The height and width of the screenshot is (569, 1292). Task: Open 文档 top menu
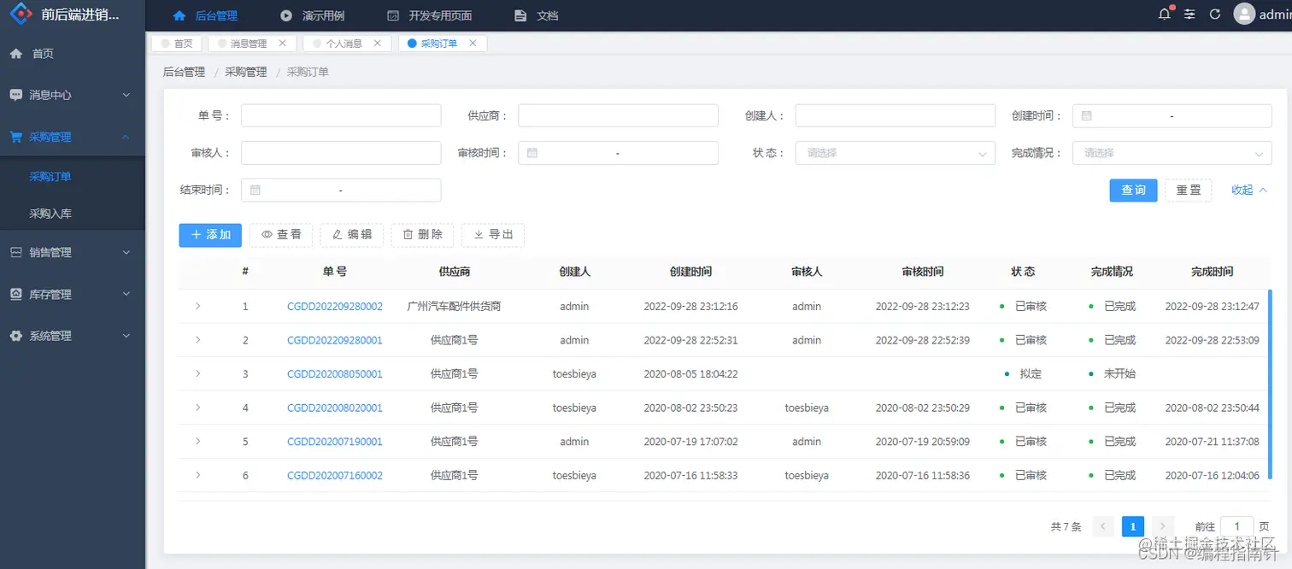[537, 15]
